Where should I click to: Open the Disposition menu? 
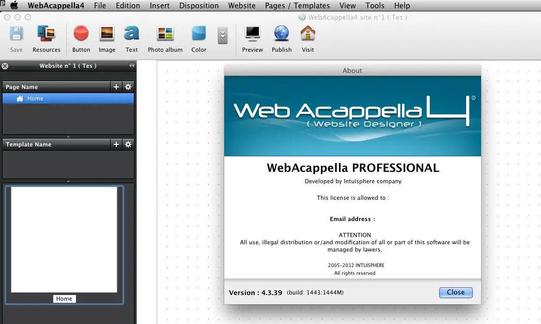click(x=199, y=6)
